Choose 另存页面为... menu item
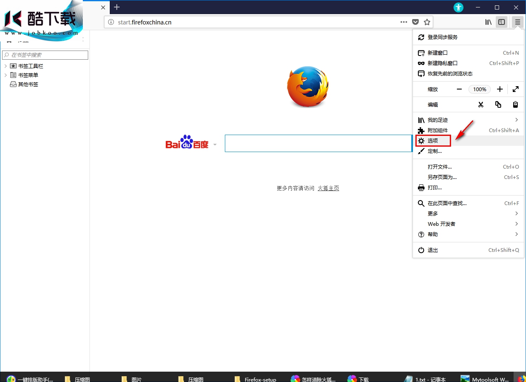The image size is (526, 382). click(468, 177)
